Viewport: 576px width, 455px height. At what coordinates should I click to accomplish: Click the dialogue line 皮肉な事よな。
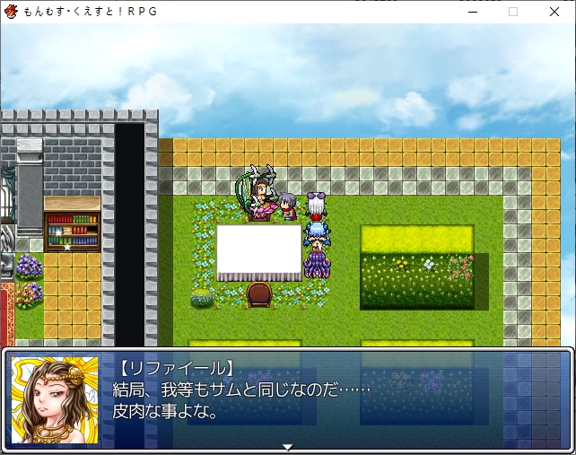pos(164,412)
